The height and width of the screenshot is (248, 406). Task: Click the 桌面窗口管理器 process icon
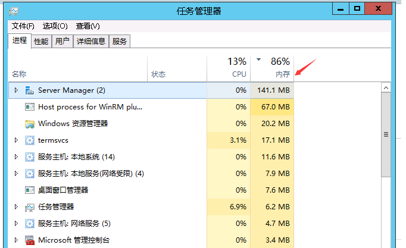(30, 190)
